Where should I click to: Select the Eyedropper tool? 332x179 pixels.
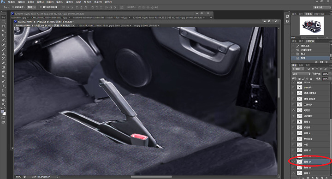point(3,40)
